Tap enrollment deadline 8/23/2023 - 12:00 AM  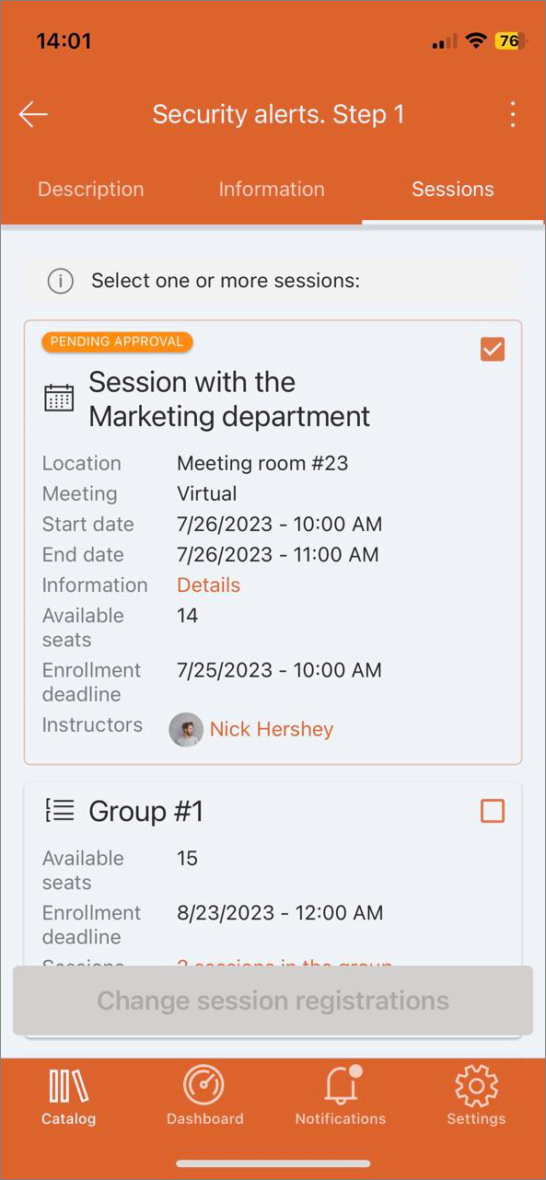tap(280, 913)
